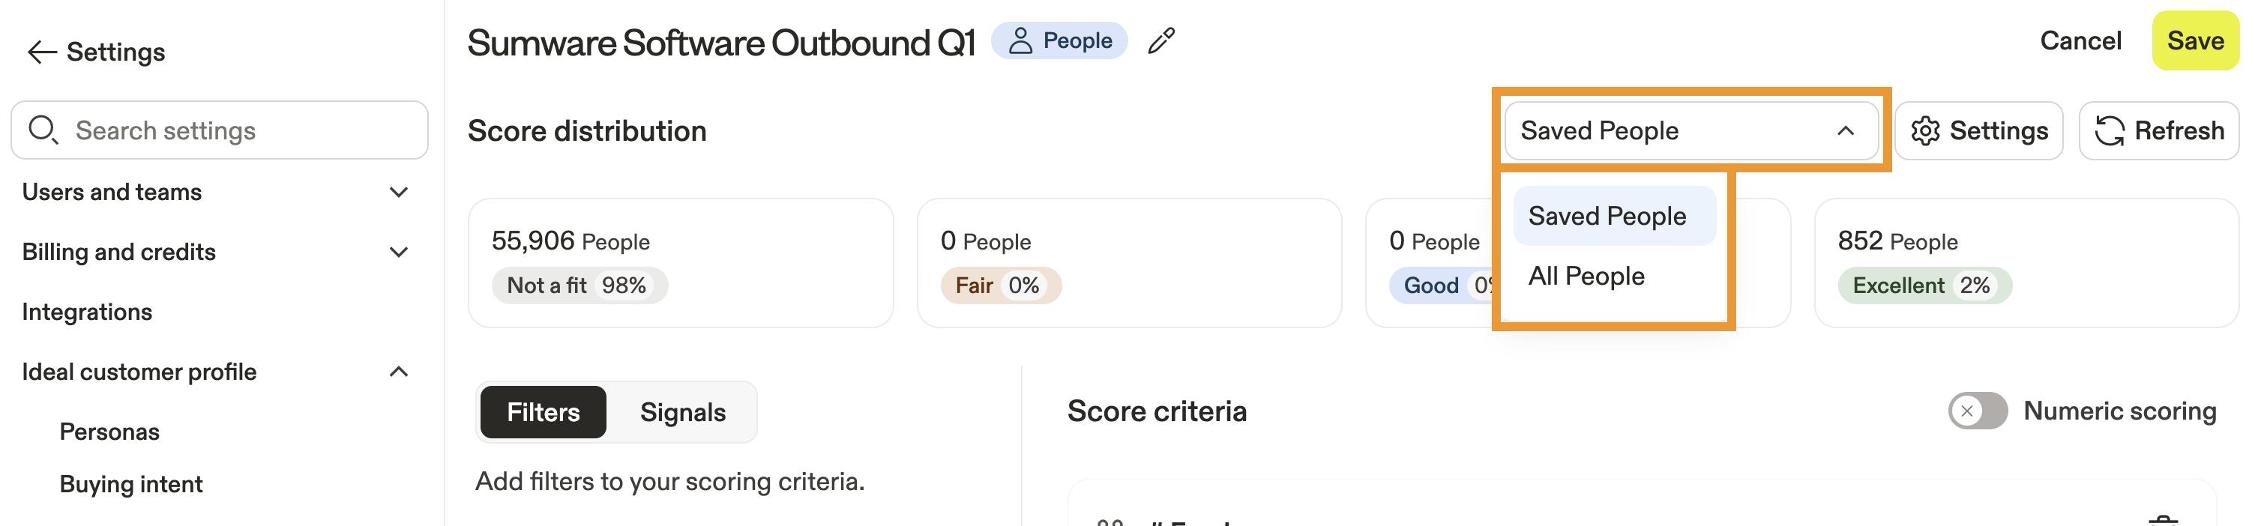Expand the Users and teams section
2258x526 pixels.
pyautogui.click(x=398, y=192)
